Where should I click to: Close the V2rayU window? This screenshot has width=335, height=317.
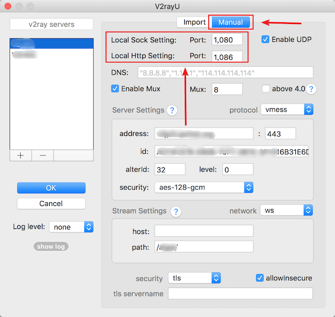8,6
